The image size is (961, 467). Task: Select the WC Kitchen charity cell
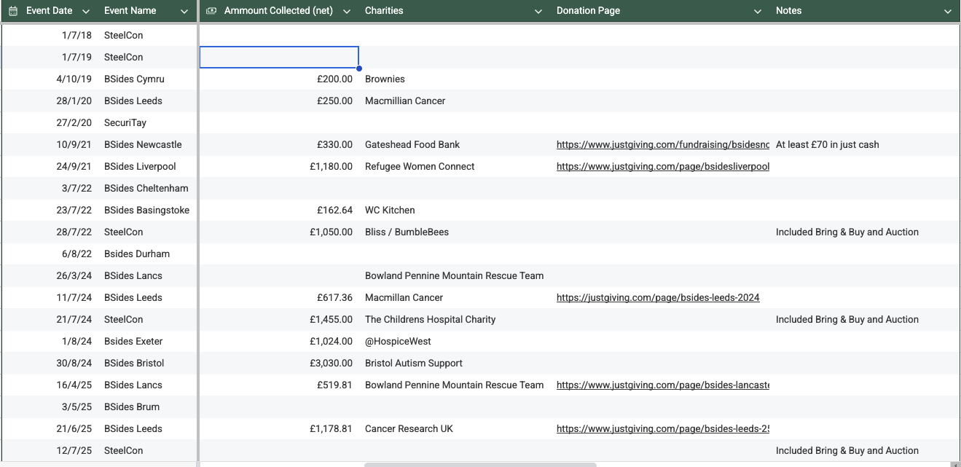[456, 211]
